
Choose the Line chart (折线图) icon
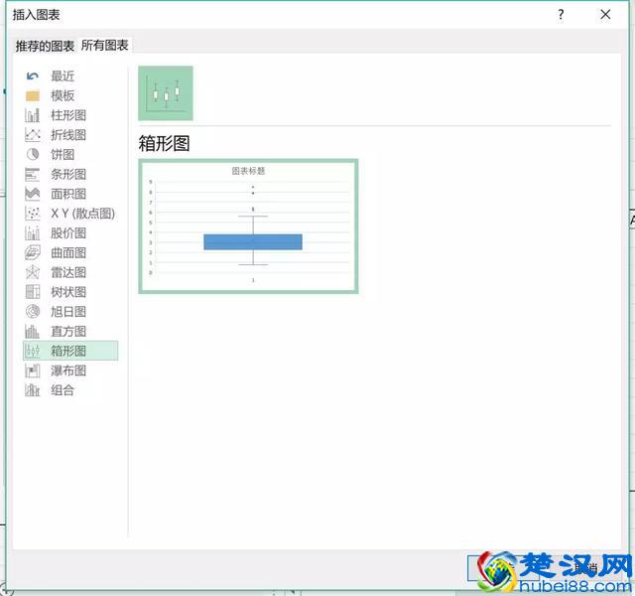pyautogui.click(x=33, y=135)
